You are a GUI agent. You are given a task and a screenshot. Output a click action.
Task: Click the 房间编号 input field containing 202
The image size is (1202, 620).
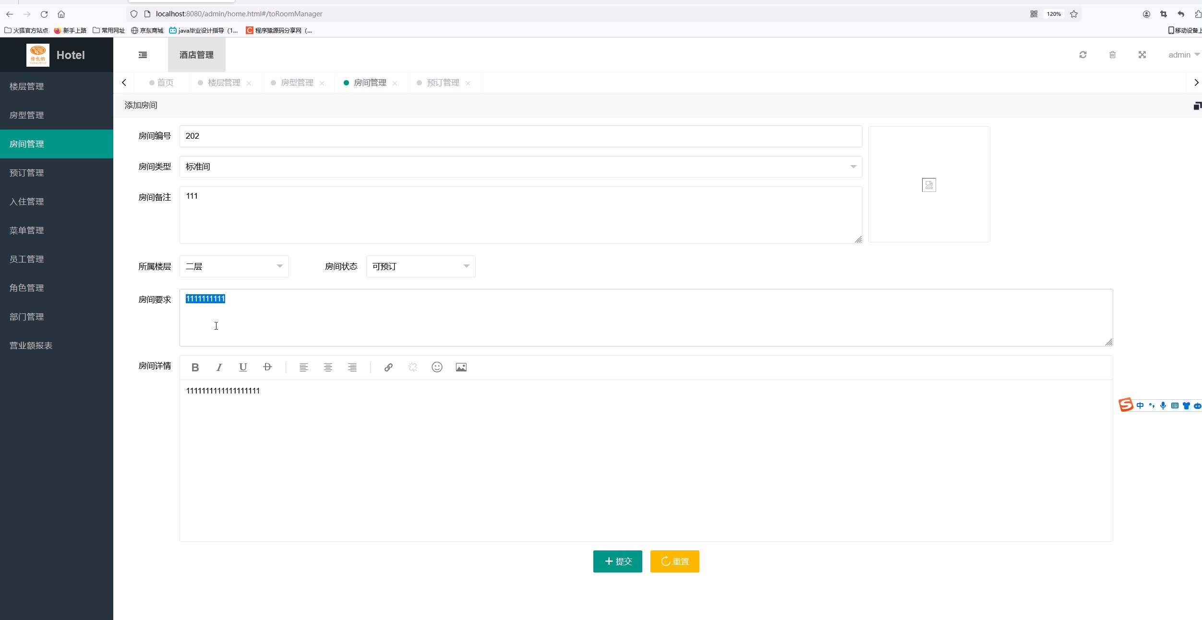(520, 136)
